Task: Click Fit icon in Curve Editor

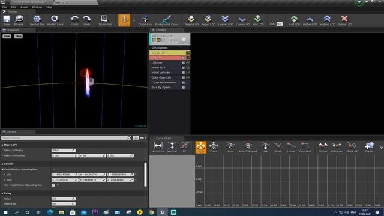Action: [x=184, y=147]
